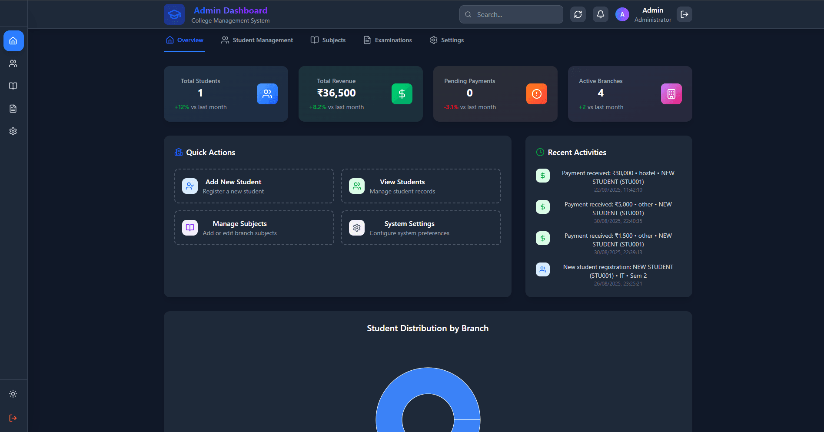Click the logout icon beside Admin name
The height and width of the screenshot is (432, 824).
tap(684, 14)
